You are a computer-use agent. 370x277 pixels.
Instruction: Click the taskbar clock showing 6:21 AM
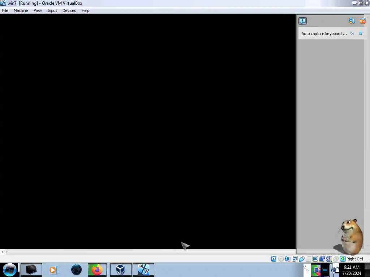tap(352, 270)
